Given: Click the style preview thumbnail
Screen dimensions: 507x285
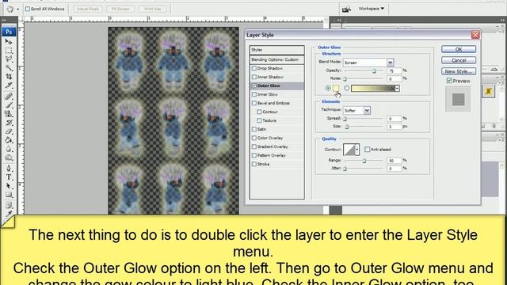Looking at the screenshot, I should (458, 100).
